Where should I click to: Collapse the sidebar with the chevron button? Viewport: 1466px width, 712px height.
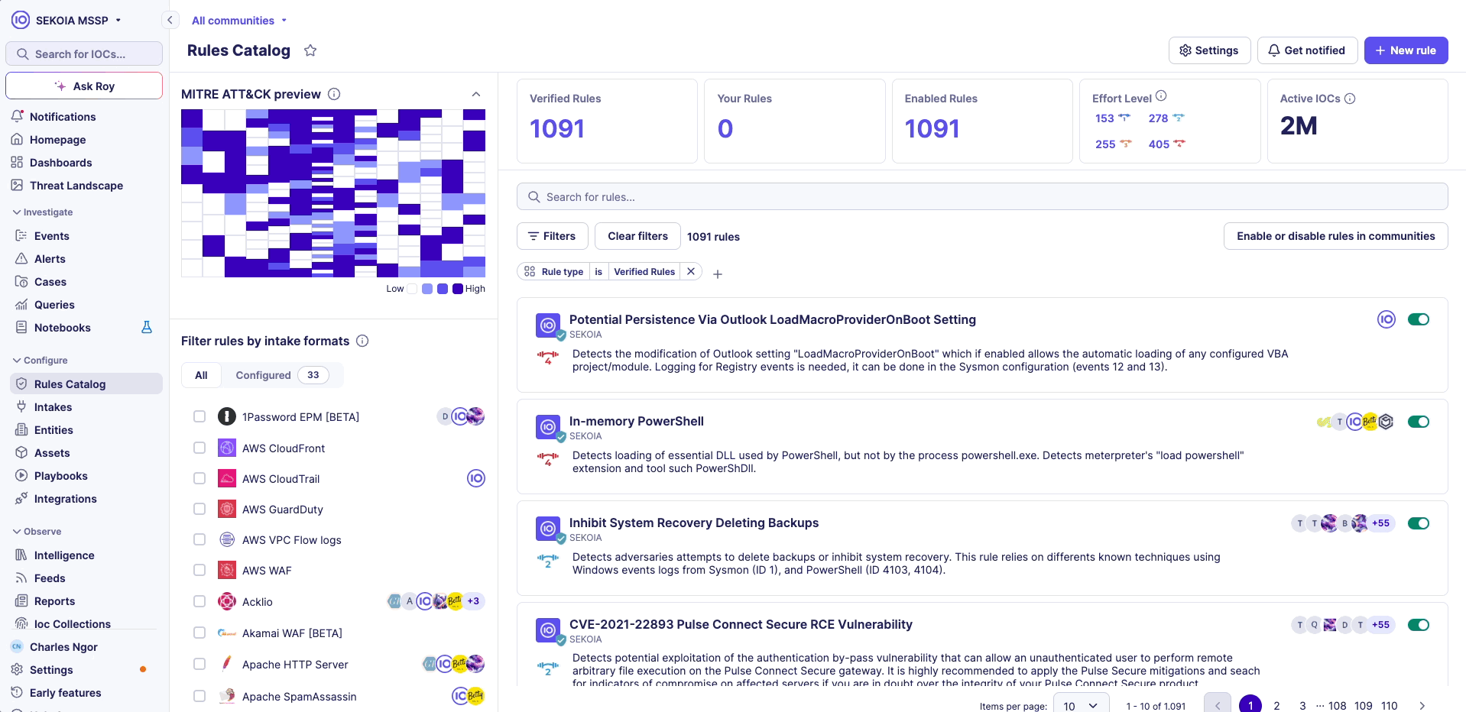point(170,20)
